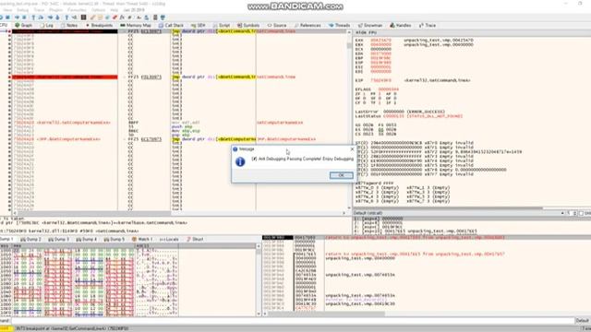Image resolution: width=591 pixels, height=332 pixels.
Task: Click the Run arrow toolbar icon
Action: point(17,18)
